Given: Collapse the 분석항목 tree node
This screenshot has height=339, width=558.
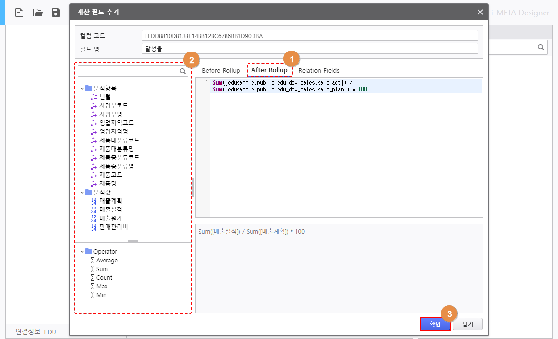Looking at the screenshot, I should coord(82,88).
